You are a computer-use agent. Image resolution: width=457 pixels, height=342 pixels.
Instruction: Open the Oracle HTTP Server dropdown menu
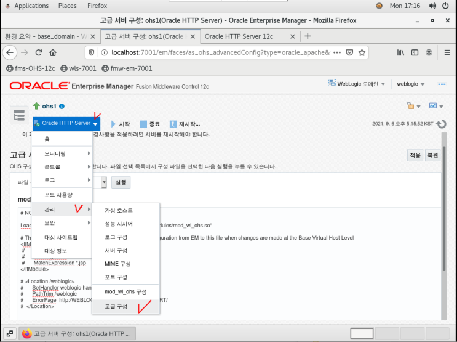(x=66, y=123)
